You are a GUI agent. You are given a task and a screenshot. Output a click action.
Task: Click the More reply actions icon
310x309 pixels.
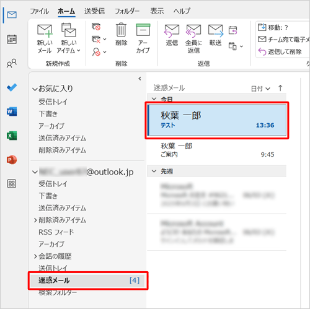[232, 46]
